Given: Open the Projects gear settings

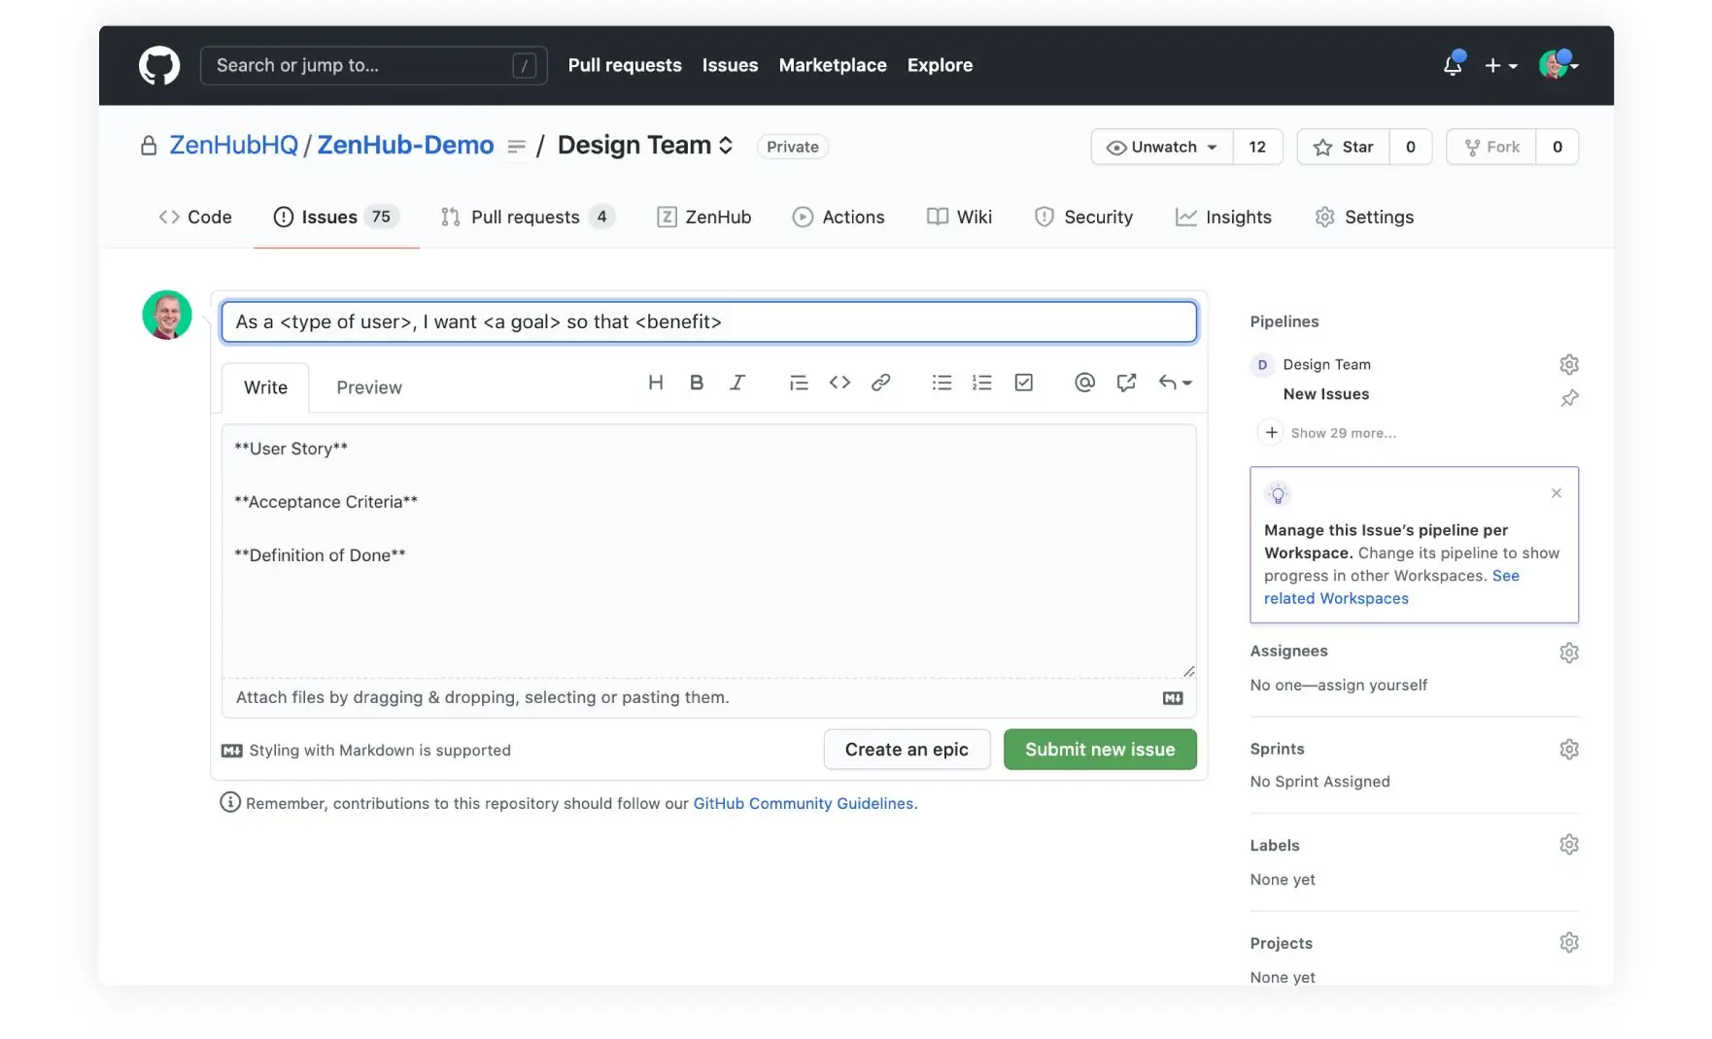Looking at the screenshot, I should tap(1569, 943).
